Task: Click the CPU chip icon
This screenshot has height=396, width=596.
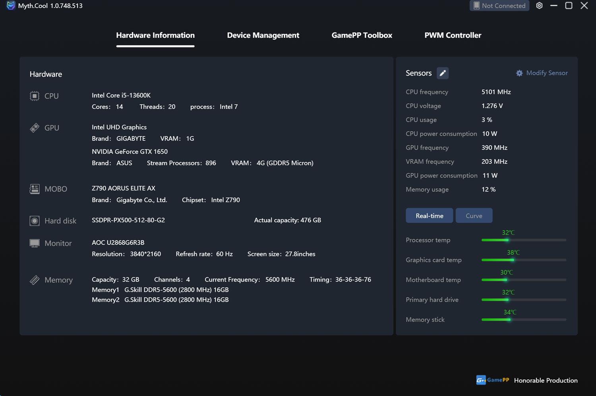Action: pyautogui.click(x=35, y=96)
